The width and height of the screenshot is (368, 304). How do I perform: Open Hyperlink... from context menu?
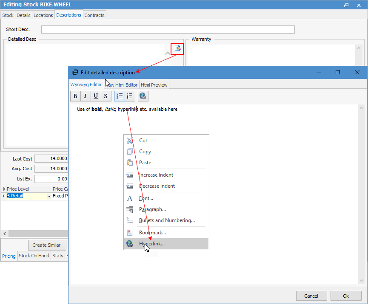(166, 244)
